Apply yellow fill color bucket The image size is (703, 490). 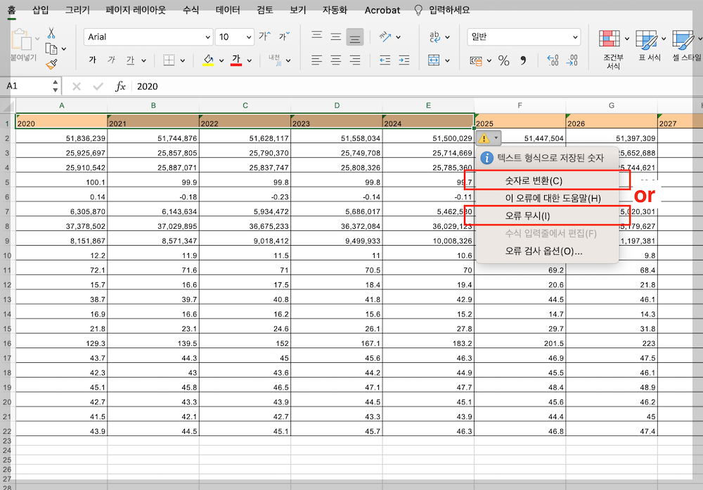tap(208, 60)
